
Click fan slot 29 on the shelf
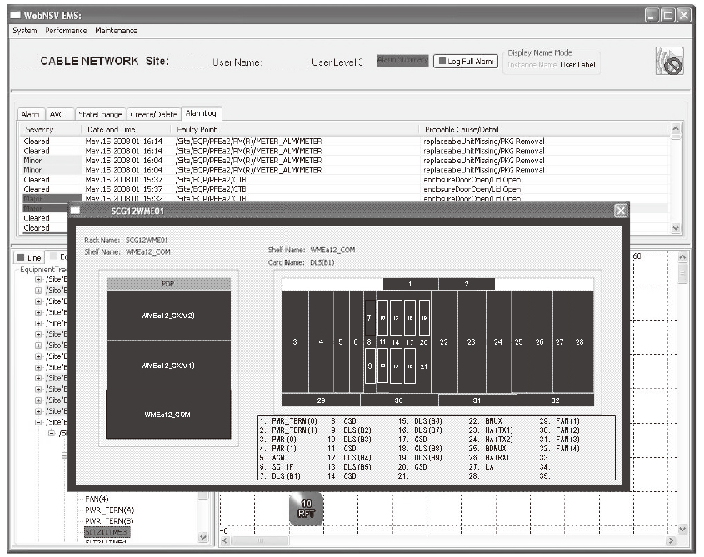(321, 400)
